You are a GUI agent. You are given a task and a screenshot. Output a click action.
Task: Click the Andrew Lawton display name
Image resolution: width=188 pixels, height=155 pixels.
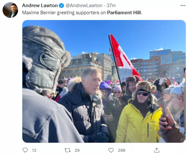point(40,6)
